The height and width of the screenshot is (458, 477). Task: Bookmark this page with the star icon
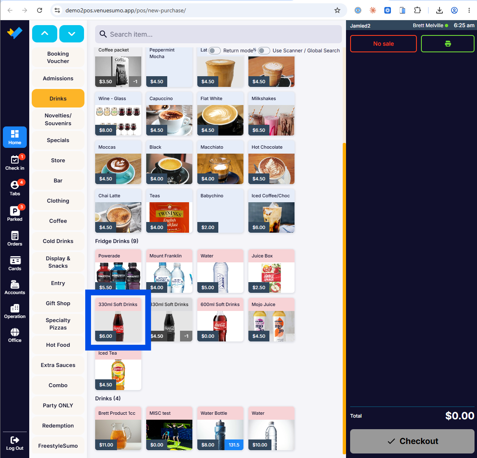tap(337, 10)
